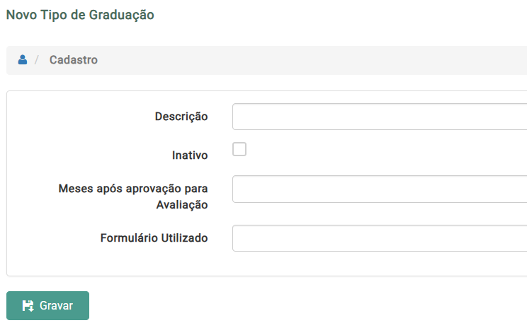Click the Meses após aprovação input box
The width and height of the screenshot is (527, 335).
(379, 189)
